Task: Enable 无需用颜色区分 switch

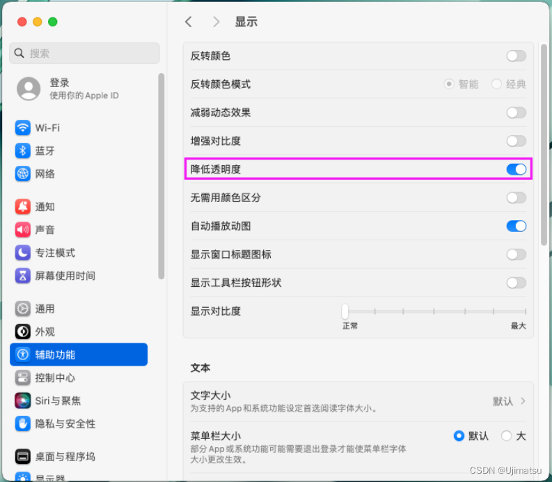Action: (516, 198)
